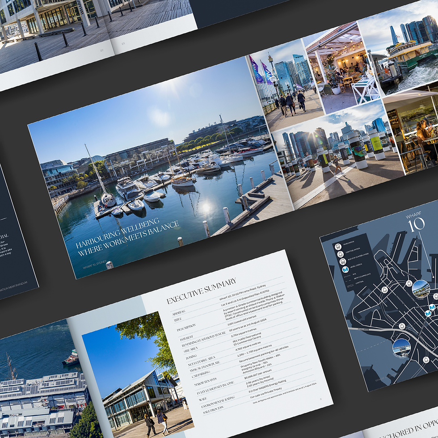Image resolution: width=438 pixels, height=438 pixels.
Task: Click the 'EXECUTIVE SUMMARY' heading
Action: click(202, 291)
